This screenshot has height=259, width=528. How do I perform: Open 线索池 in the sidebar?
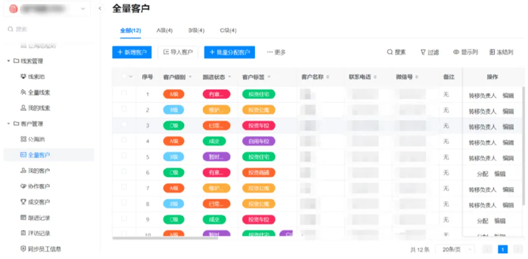pos(36,77)
